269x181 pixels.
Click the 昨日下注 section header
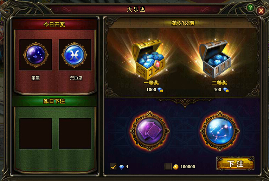[x=54, y=101]
